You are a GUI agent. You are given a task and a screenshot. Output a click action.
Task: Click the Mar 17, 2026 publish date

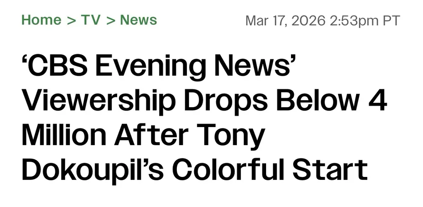point(285,20)
